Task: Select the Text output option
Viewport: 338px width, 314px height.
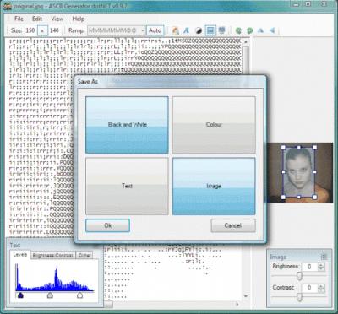Action: click(127, 186)
